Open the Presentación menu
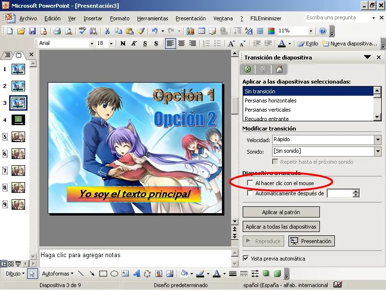Viewport: 386px width, 290px height. [x=190, y=18]
